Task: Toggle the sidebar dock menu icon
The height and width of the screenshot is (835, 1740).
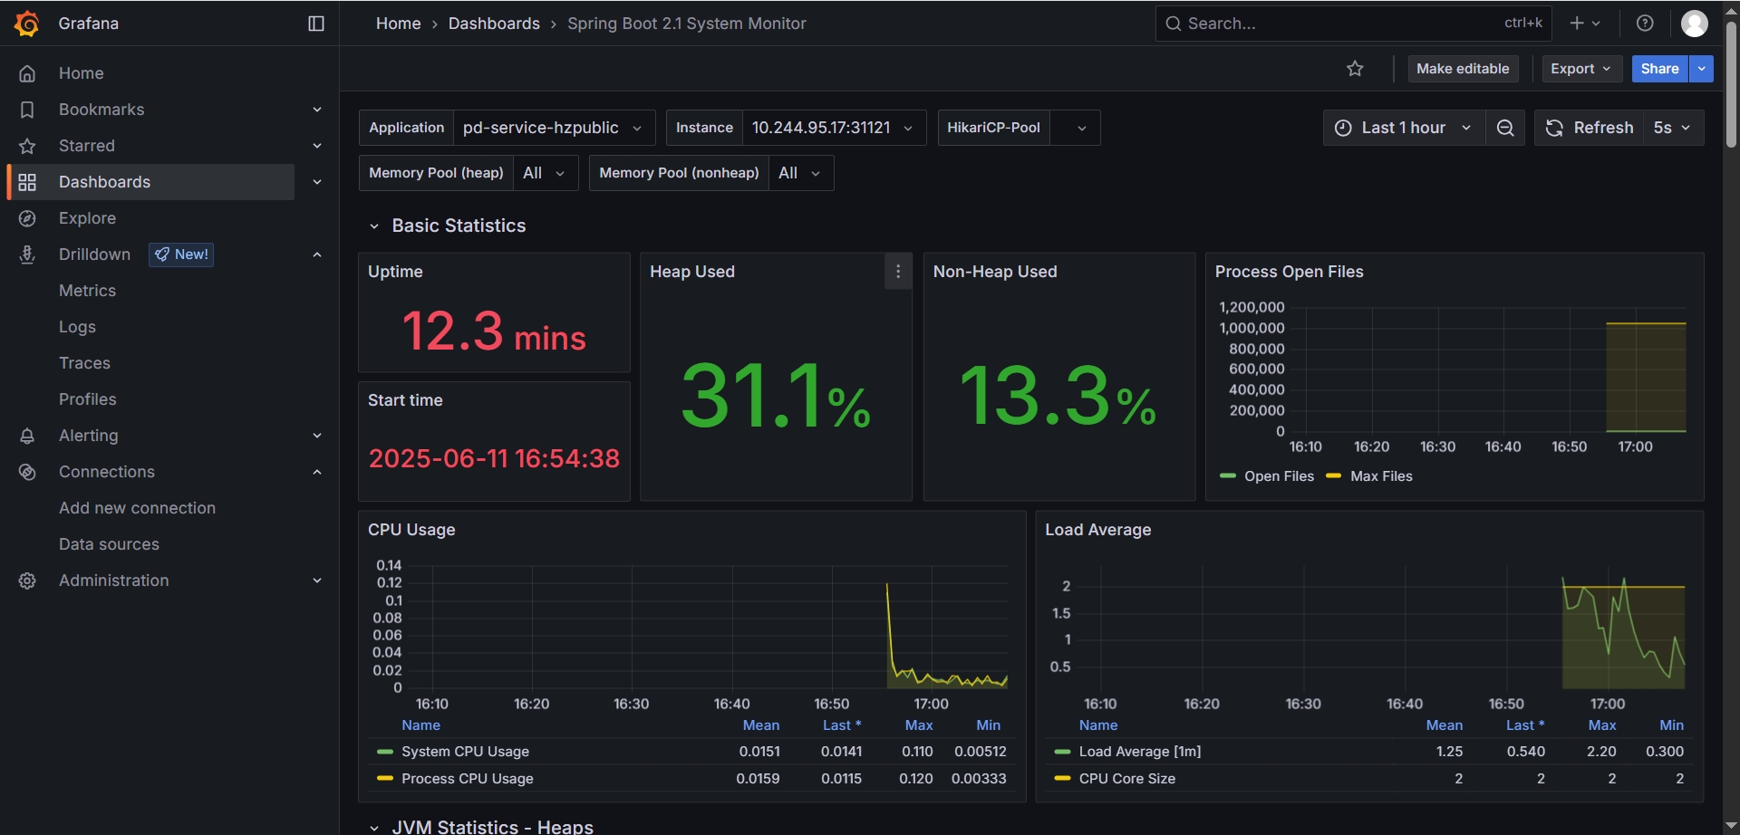Action: 316,24
